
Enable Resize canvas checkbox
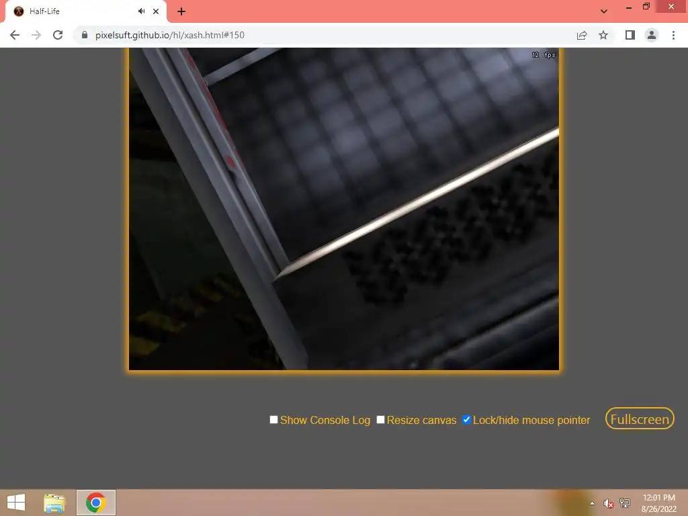point(380,419)
